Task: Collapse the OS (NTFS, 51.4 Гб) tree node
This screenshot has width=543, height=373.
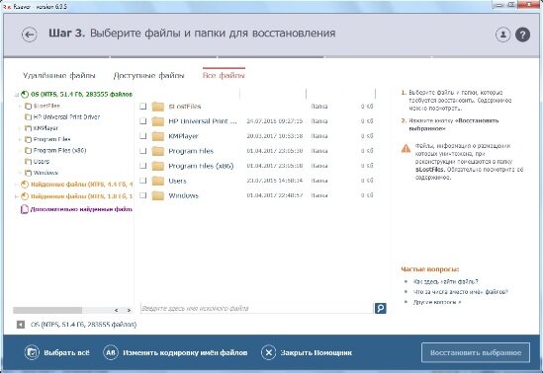Action: point(16,95)
